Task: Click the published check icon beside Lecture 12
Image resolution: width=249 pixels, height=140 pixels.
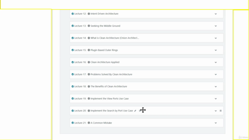Action: point(73,14)
